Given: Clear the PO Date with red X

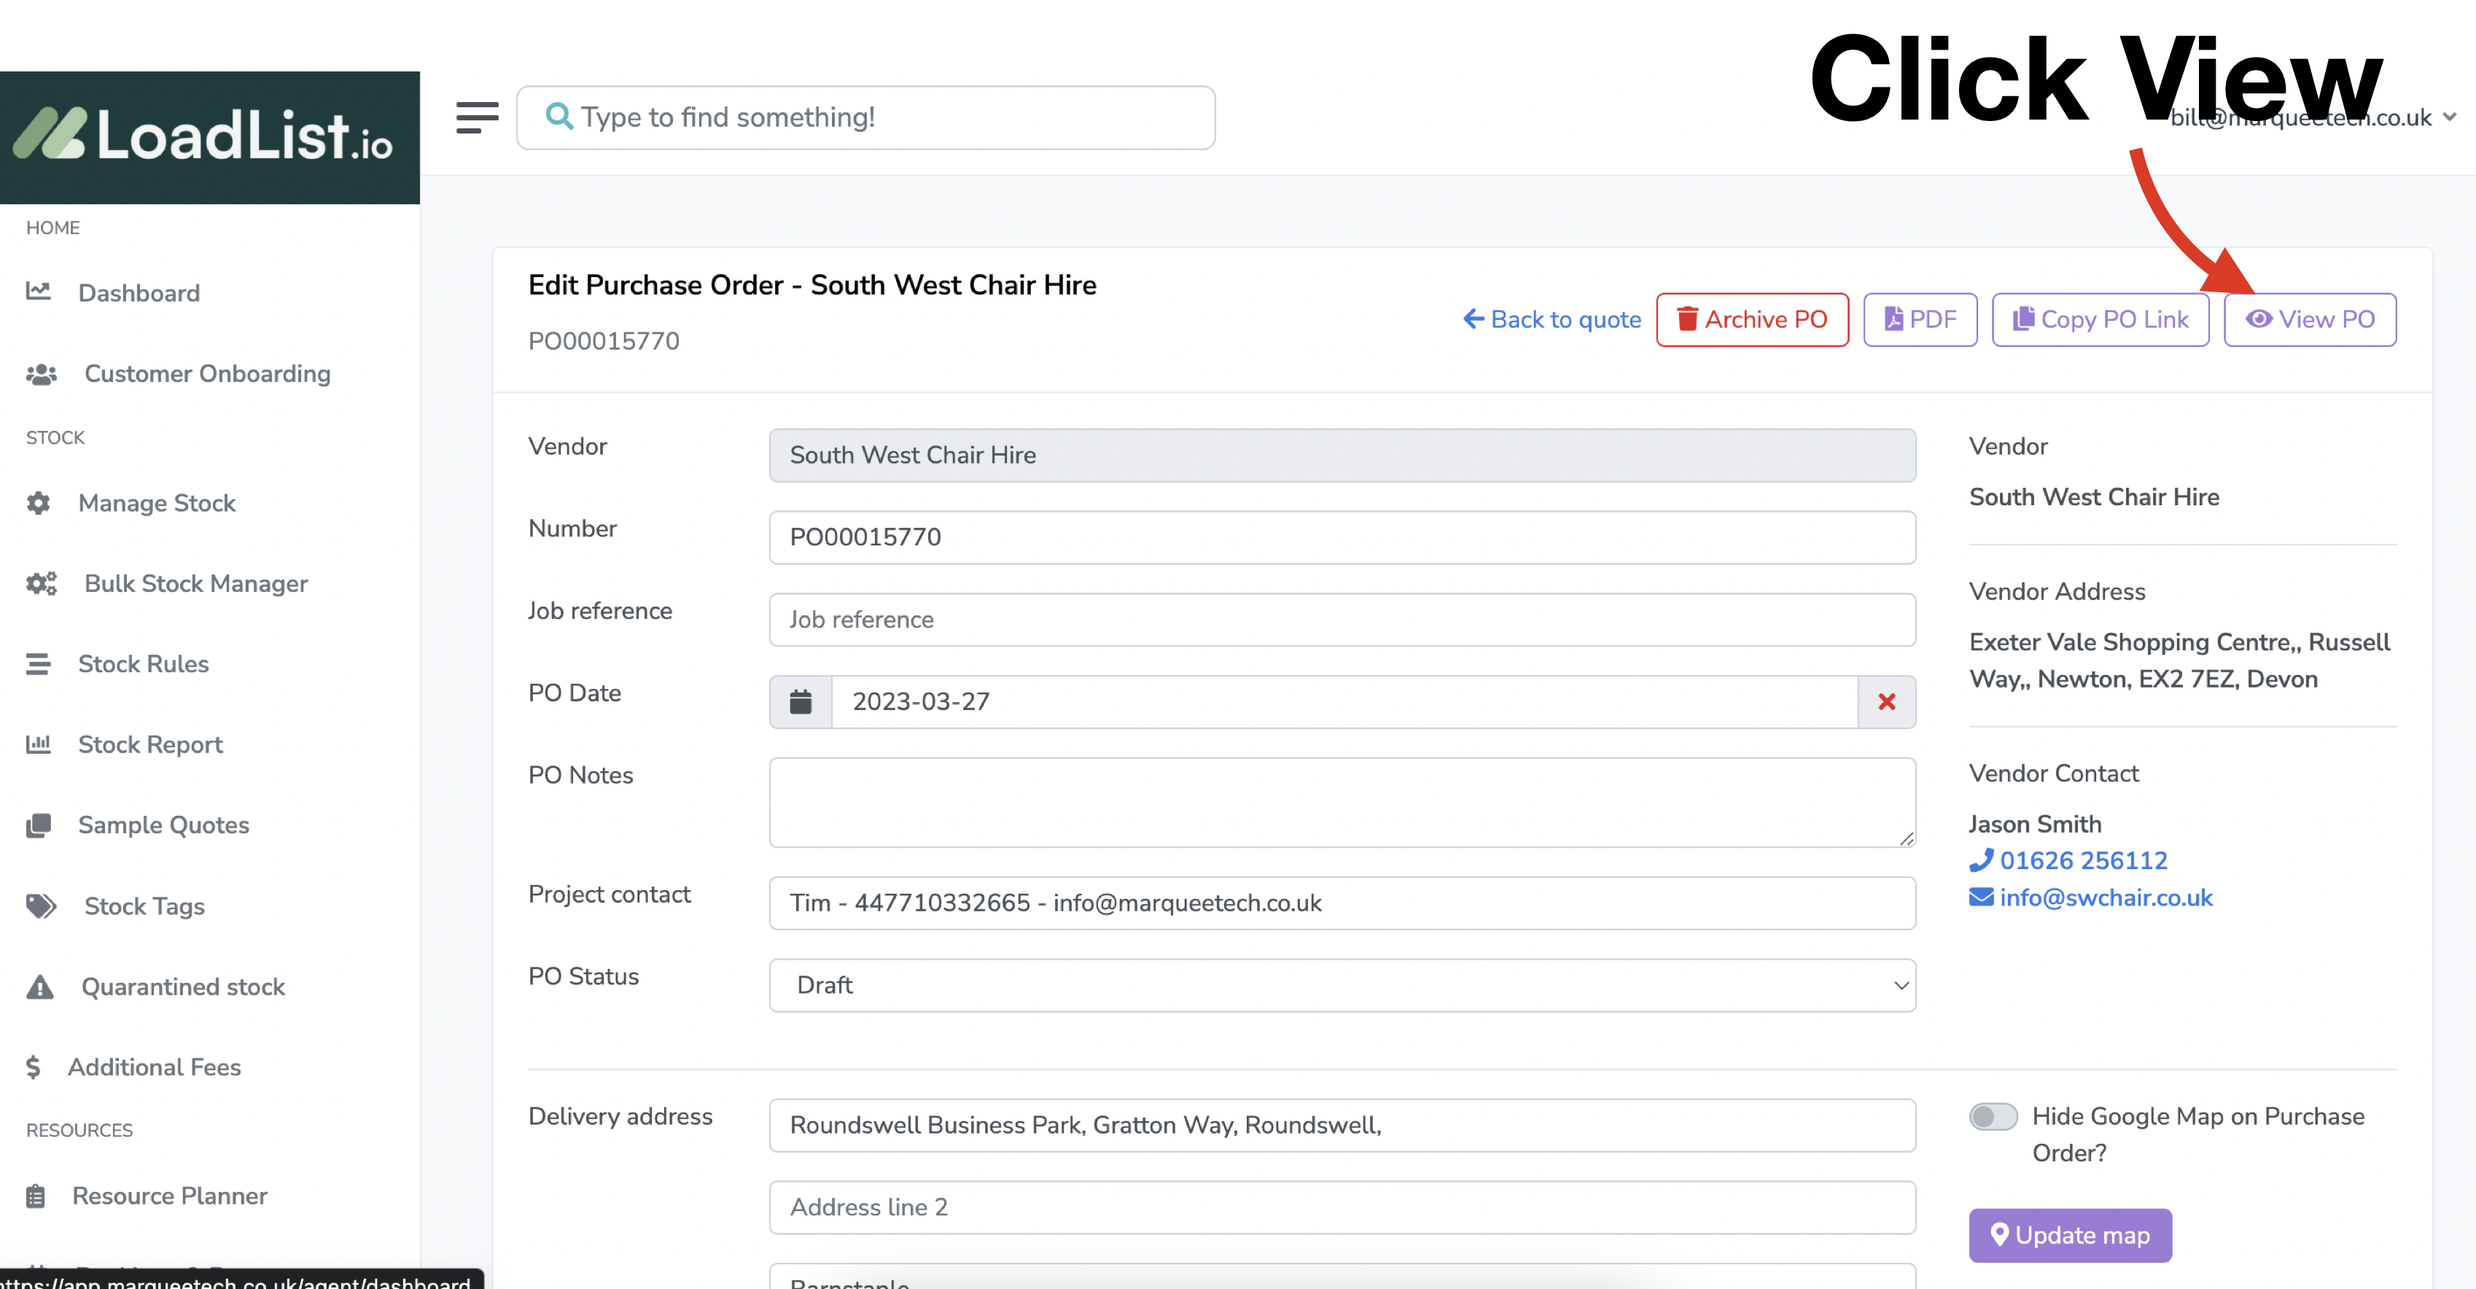Looking at the screenshot, I should [1887, 701].
